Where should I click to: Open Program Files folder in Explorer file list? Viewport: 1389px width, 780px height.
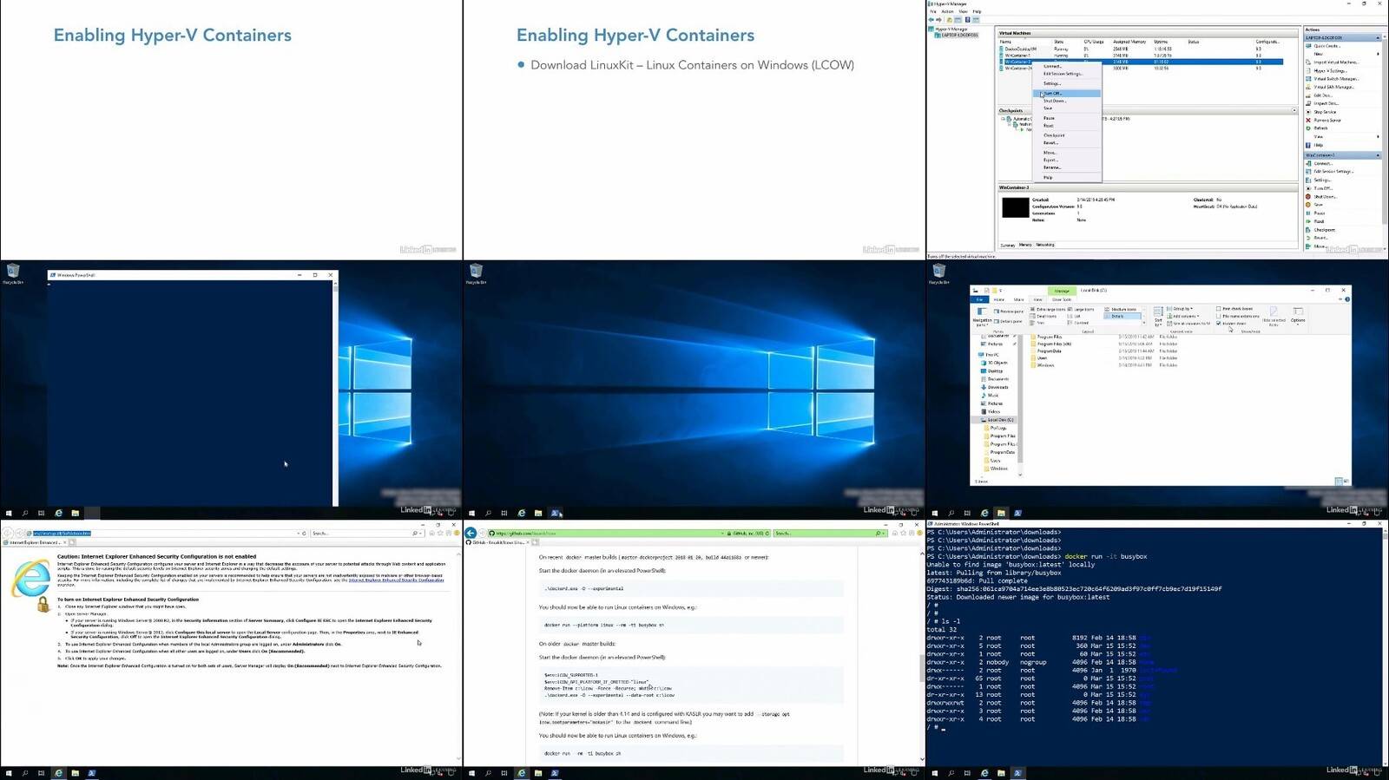click(1046, 337)
